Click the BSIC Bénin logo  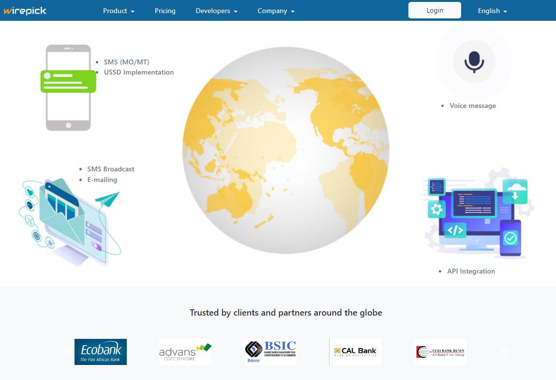pyautogui.click(x=270, y=351)
